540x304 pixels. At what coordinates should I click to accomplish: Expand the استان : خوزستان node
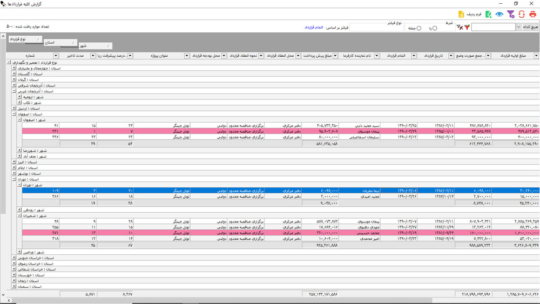pos(14,275)
